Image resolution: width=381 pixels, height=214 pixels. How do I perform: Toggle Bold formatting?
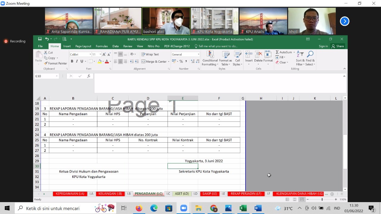(72, 61)
